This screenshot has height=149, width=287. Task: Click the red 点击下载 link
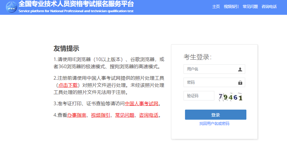click(x=68, y=85)
